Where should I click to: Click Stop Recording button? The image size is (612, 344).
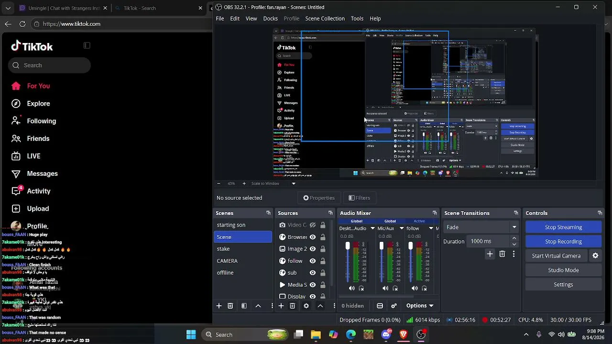[563, 242]
